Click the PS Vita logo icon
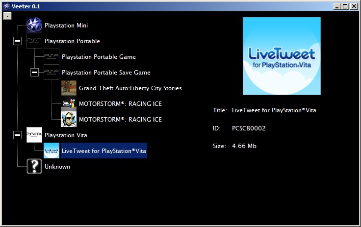The image size is (361, 227). [x=34, y=135]
